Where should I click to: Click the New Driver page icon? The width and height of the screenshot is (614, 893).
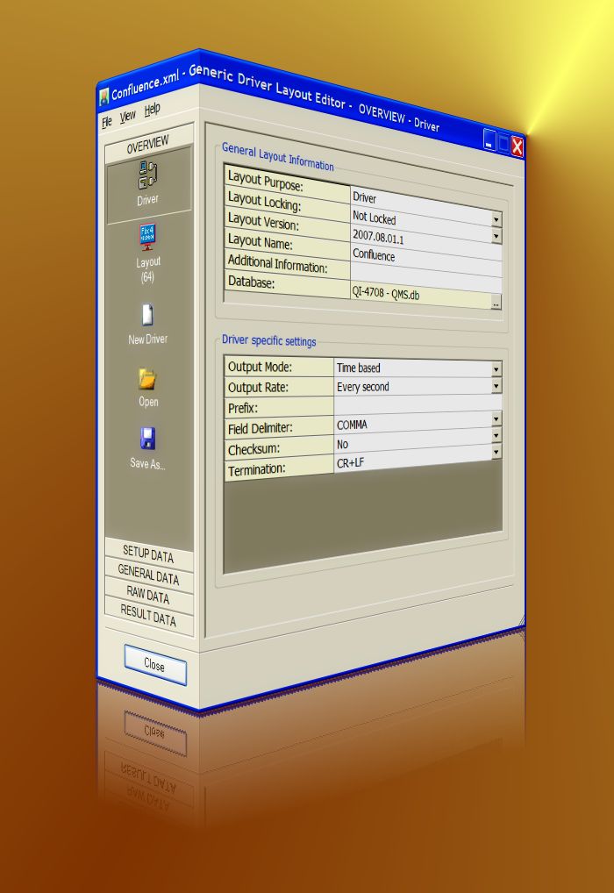pos(147,315)
